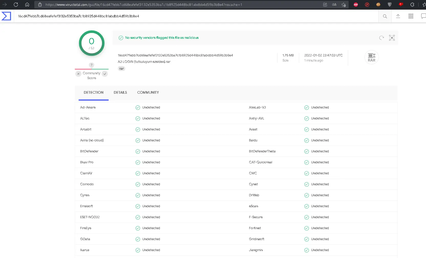Image resolution: width=426 pixels, height=258 pixels.
Task: Open the apps grid icon
Action: click(411, 16)
